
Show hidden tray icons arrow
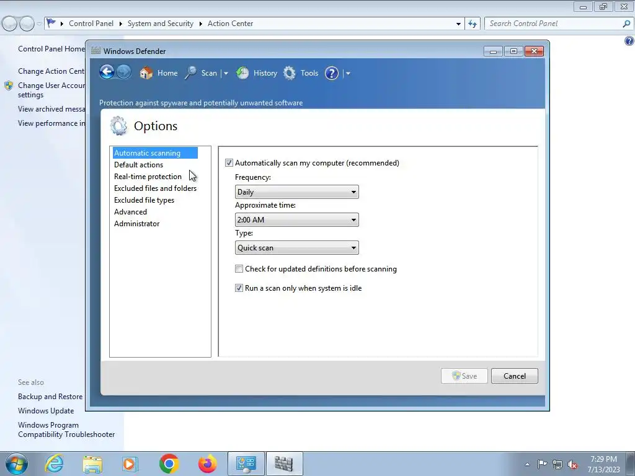pos(527,464)
